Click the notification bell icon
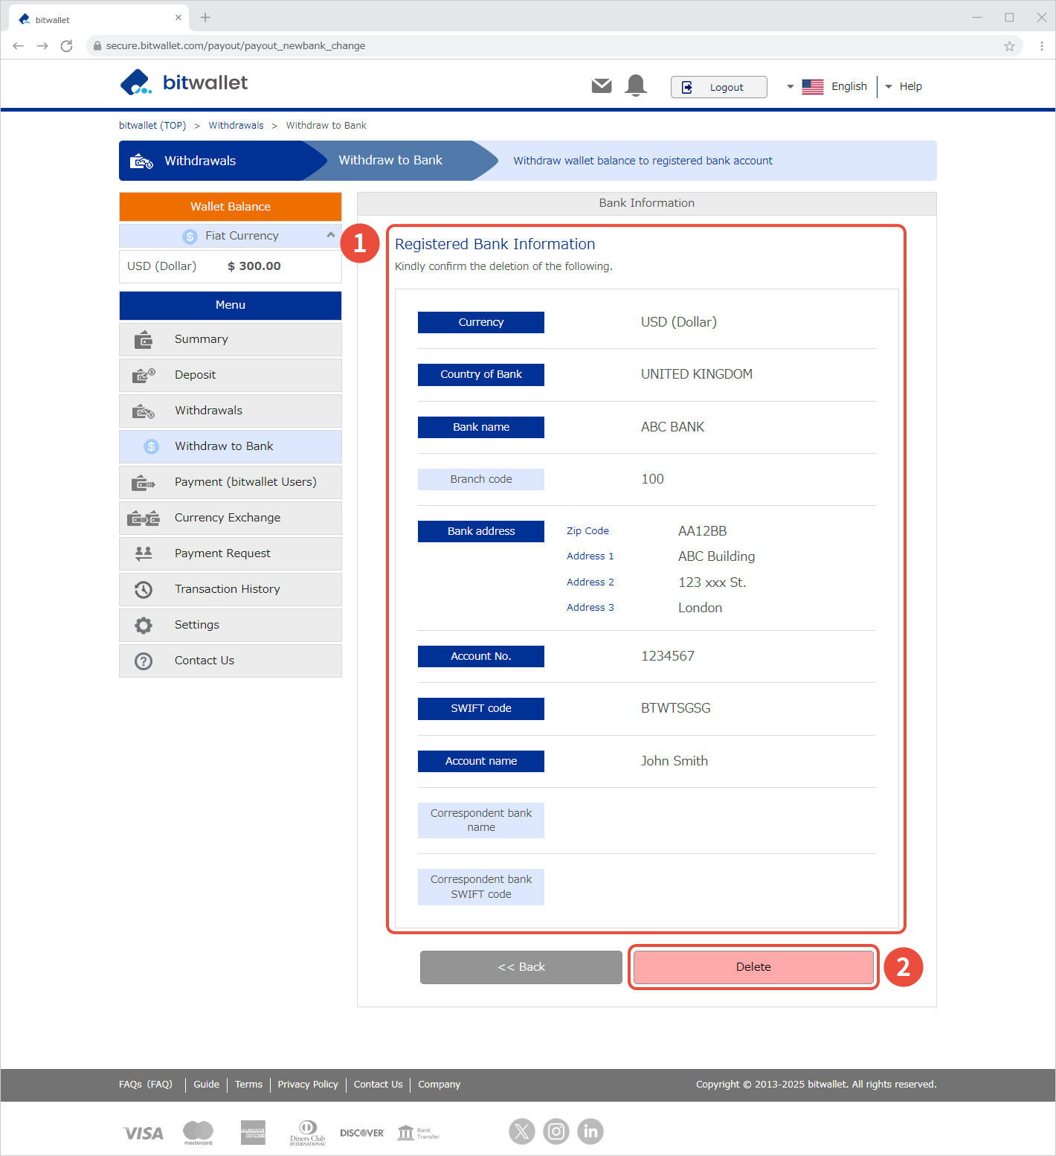Image resolution: width=1056 pixels, height=1156 pixels. click(x=636, y=86)
